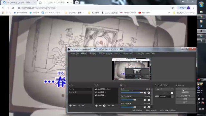Add a new scene with the plus icon
206x116 pixels.
click(70, 106)
